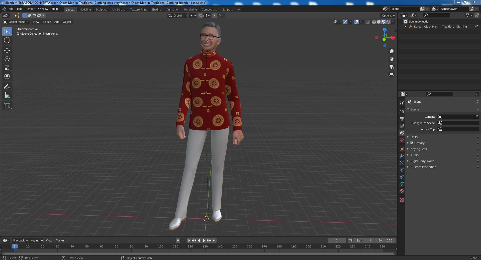
Task: Expand the Audio panel
Action: click(x=415, y=155)
